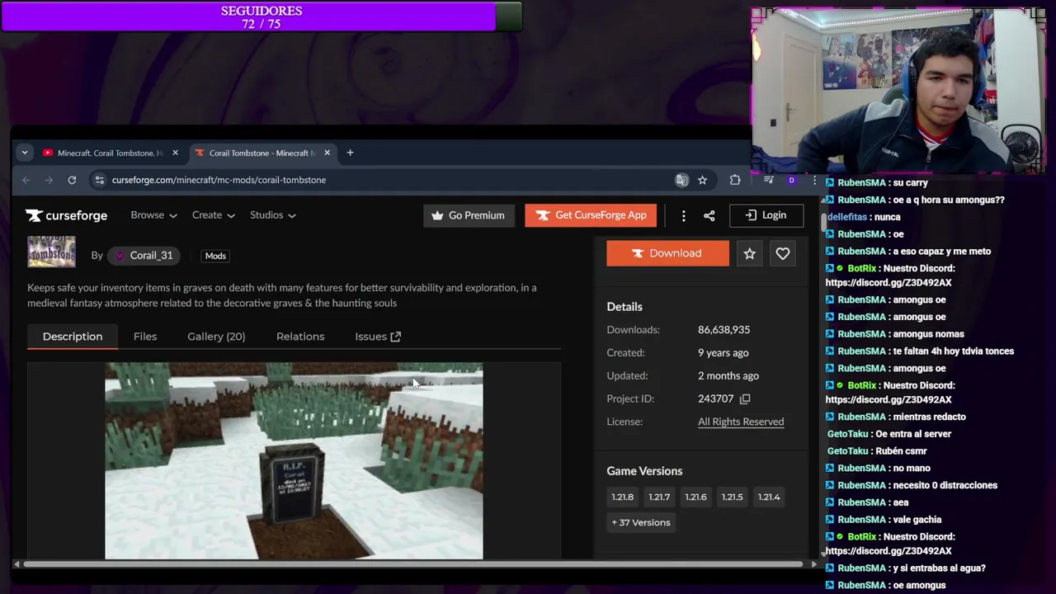Go back with the browser back arrow

click(x=26, y=180)
